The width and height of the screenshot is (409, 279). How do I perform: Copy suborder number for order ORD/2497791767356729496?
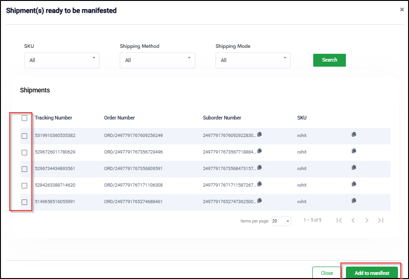260,151
